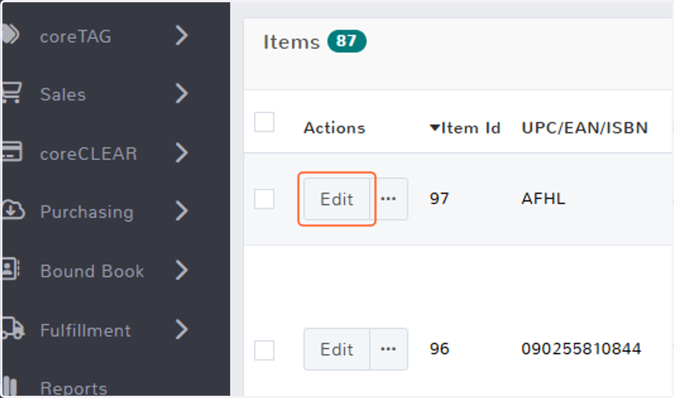Click the Sales shopping cart icon
Screen dimensions: 674x398
coord(11,93)
